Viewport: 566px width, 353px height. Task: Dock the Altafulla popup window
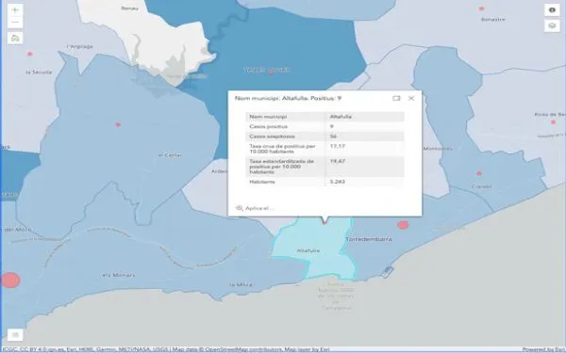(x=396, y=98)
